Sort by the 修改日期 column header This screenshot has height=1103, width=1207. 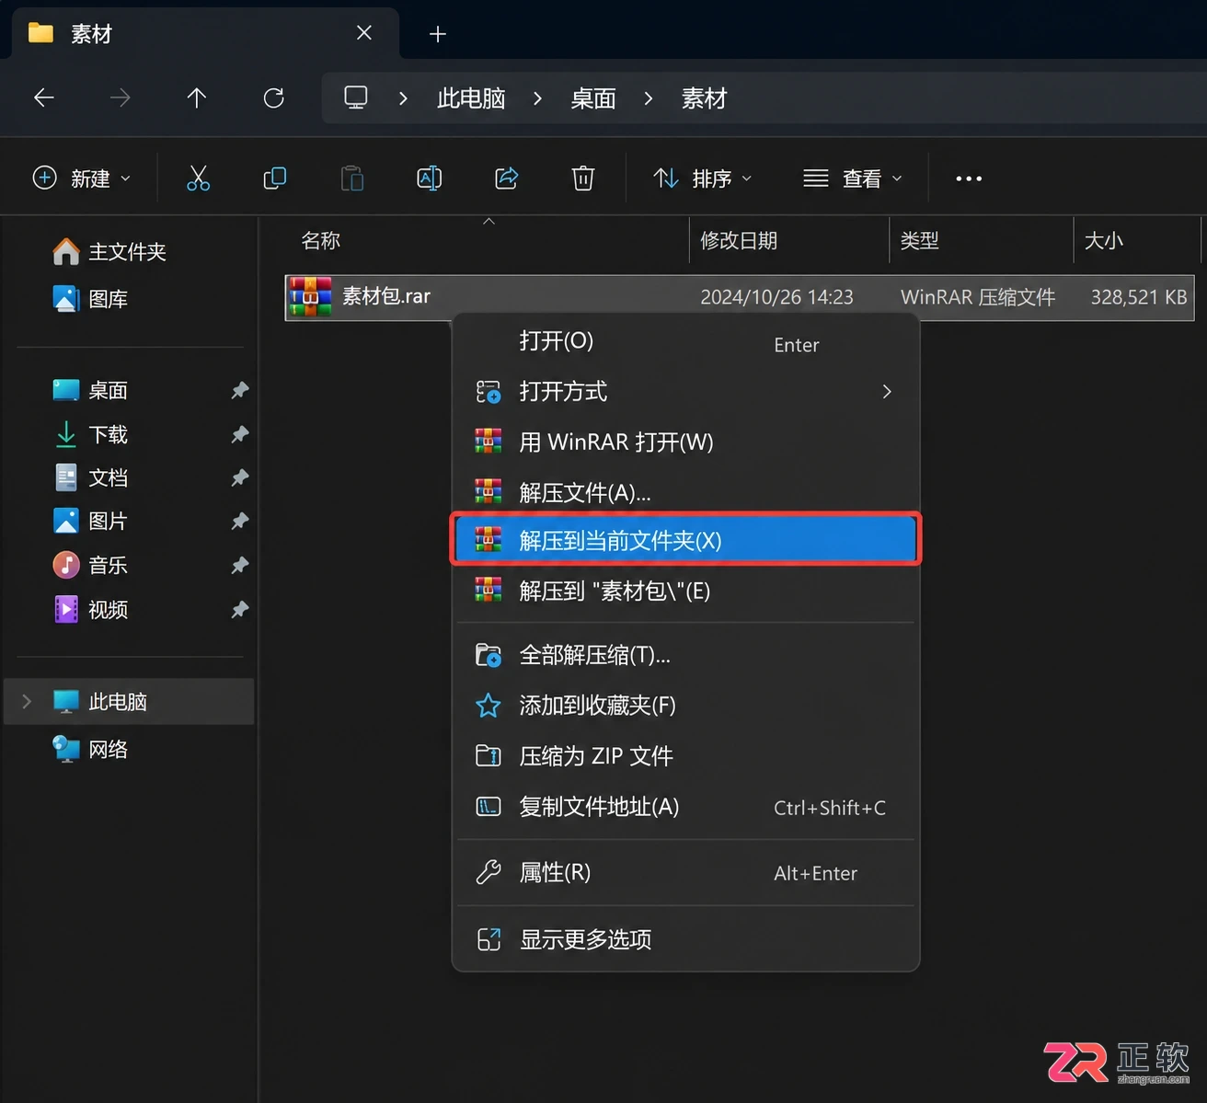[739, 241]
